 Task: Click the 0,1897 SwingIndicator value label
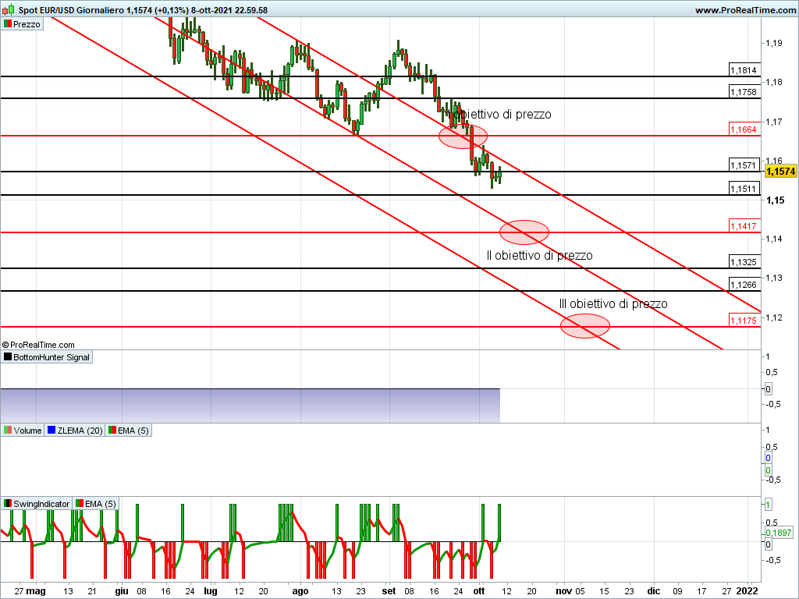tap(779, 533)
